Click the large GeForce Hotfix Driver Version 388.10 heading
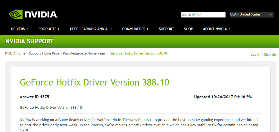 coord(95,82)
